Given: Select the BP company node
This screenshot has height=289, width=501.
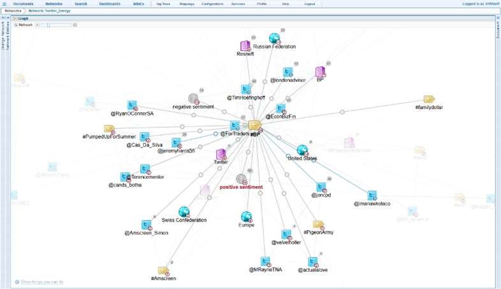Looking at the screenshot, I should [x=320, y=71].
